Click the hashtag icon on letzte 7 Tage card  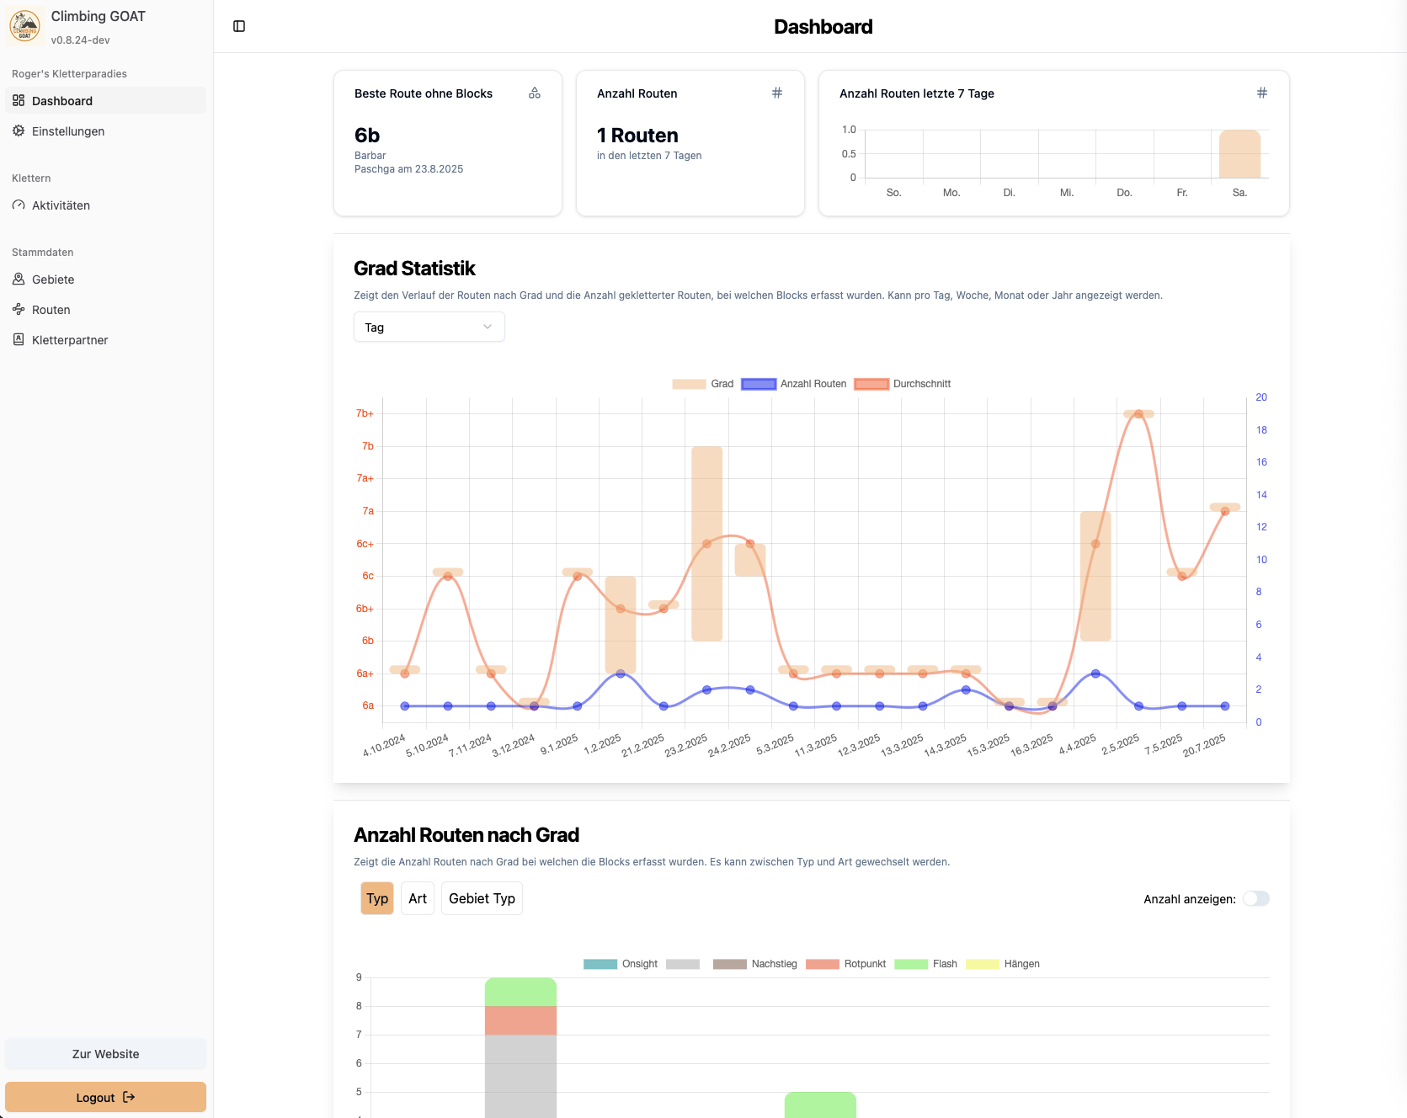coord(1261,93)
